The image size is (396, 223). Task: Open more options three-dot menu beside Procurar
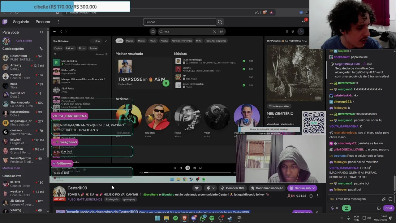pyautogui.click(x=58, y=22)
